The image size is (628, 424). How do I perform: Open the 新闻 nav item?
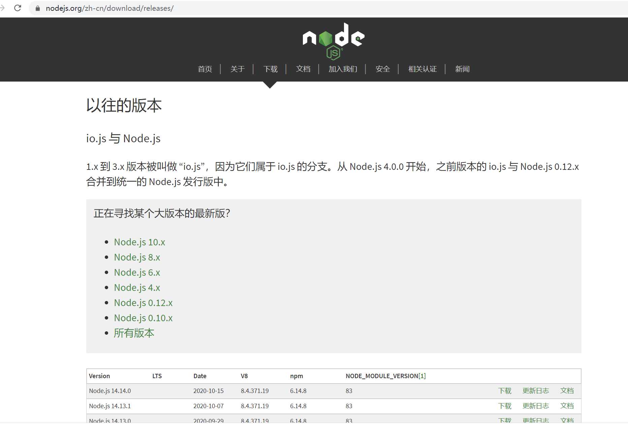click(462, 69)
